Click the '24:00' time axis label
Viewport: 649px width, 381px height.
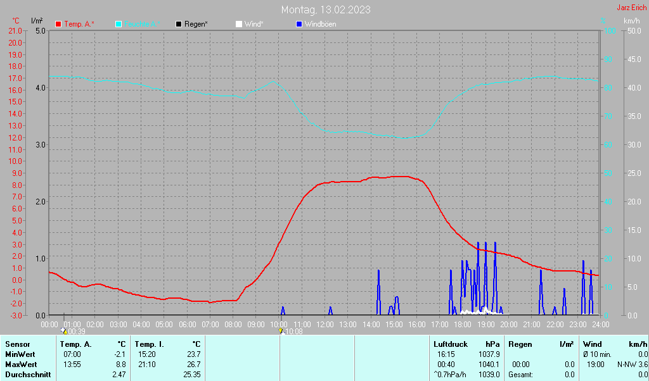click(x=600, y=325)
